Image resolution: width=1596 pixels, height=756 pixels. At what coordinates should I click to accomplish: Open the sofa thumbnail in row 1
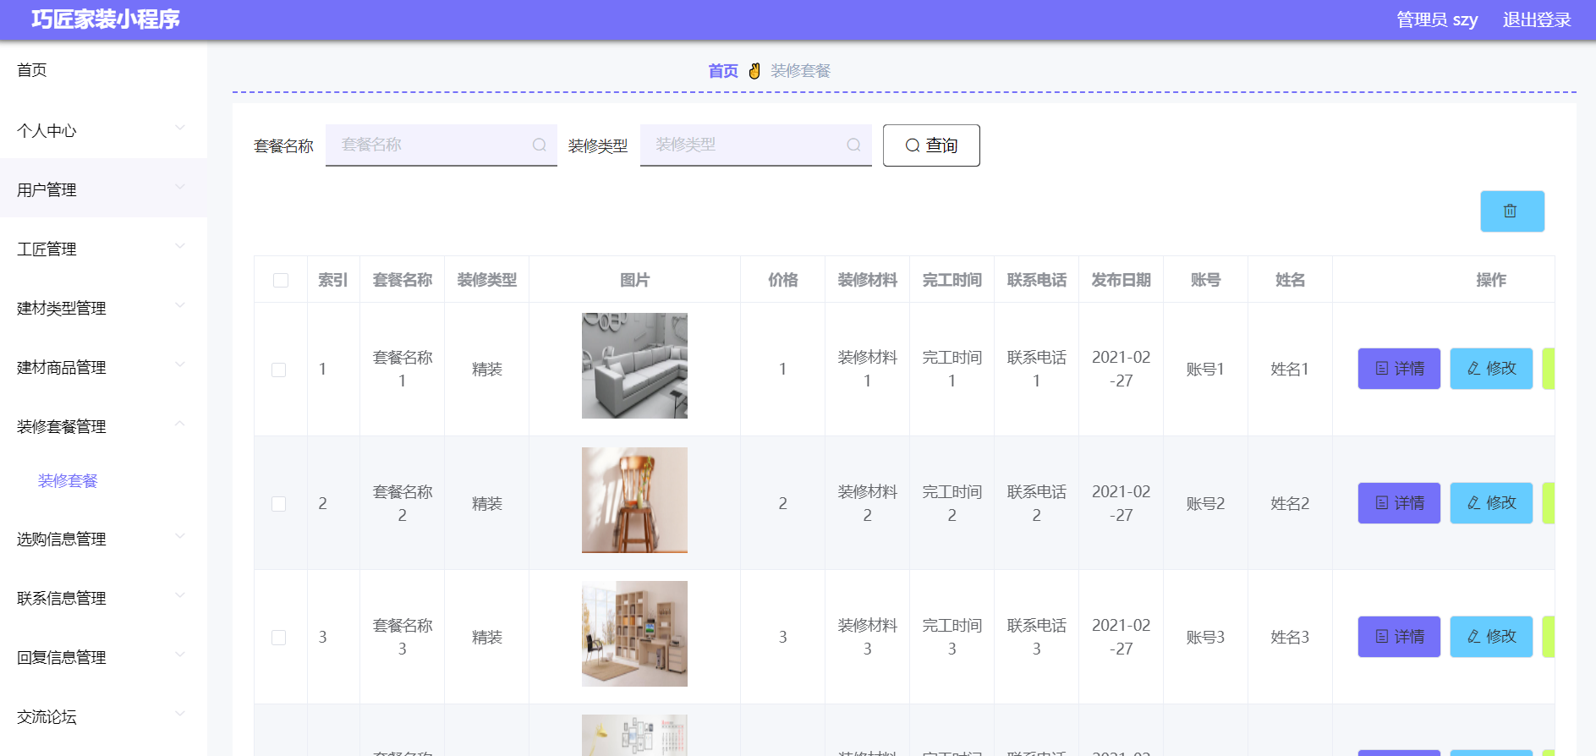(634, 365)
